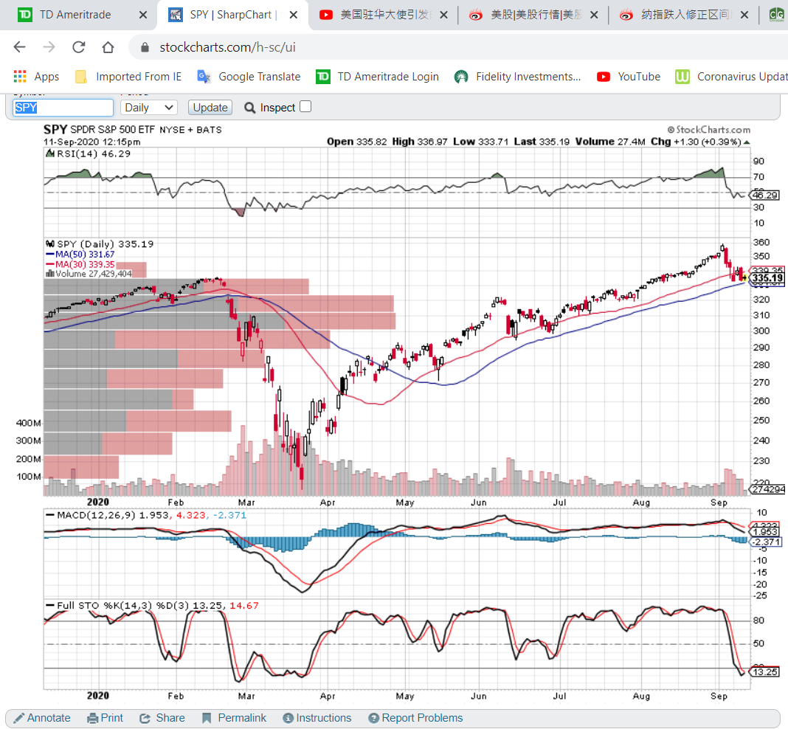Click the address bar URL
The width and height of the screenshot is (788, 729).
pos(228,47)
